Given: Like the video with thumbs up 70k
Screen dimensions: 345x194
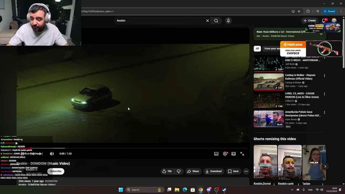Looking at the screenshot, I should pos(167,171).
